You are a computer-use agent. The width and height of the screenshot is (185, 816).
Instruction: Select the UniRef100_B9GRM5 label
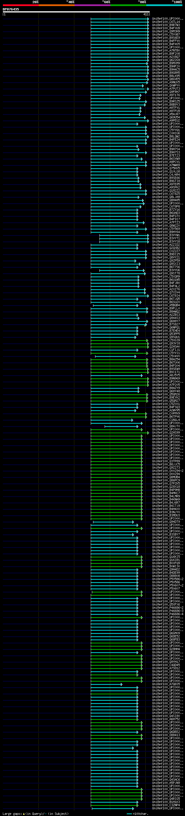click(166, 73)
